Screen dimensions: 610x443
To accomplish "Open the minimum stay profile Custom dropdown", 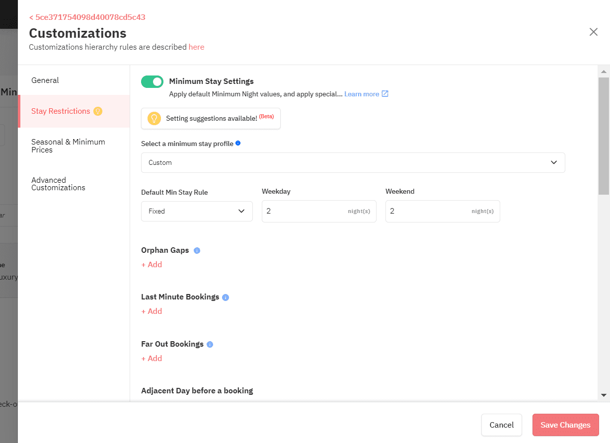I will tap(353, 162).
